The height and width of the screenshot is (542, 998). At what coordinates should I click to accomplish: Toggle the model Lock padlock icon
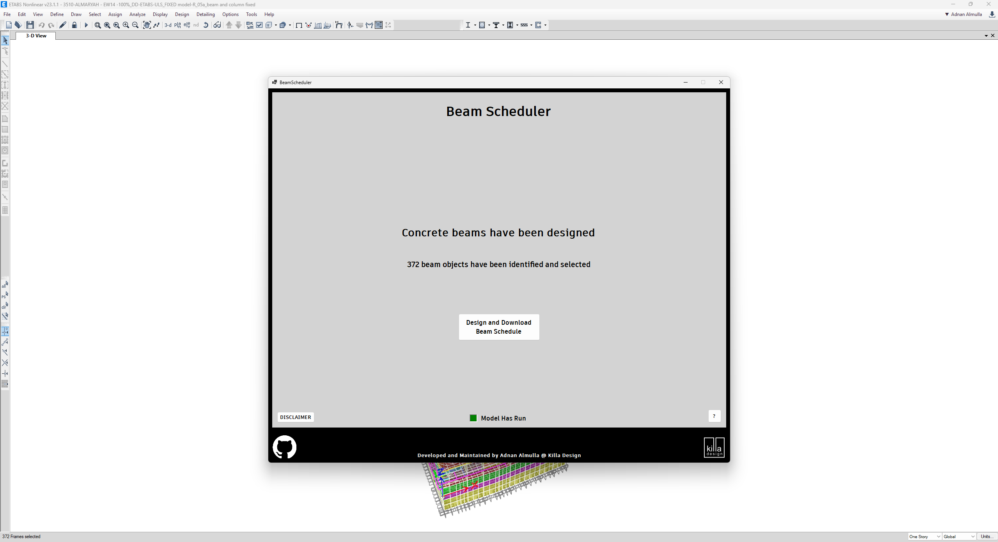pos(74,25)
